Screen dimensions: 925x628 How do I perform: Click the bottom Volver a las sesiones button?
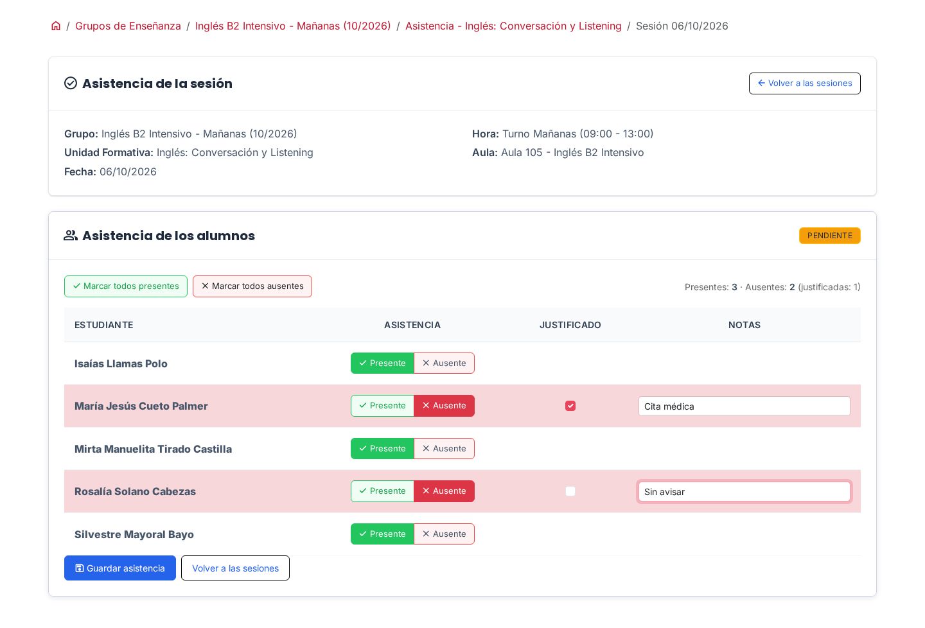tap(235, 568)
